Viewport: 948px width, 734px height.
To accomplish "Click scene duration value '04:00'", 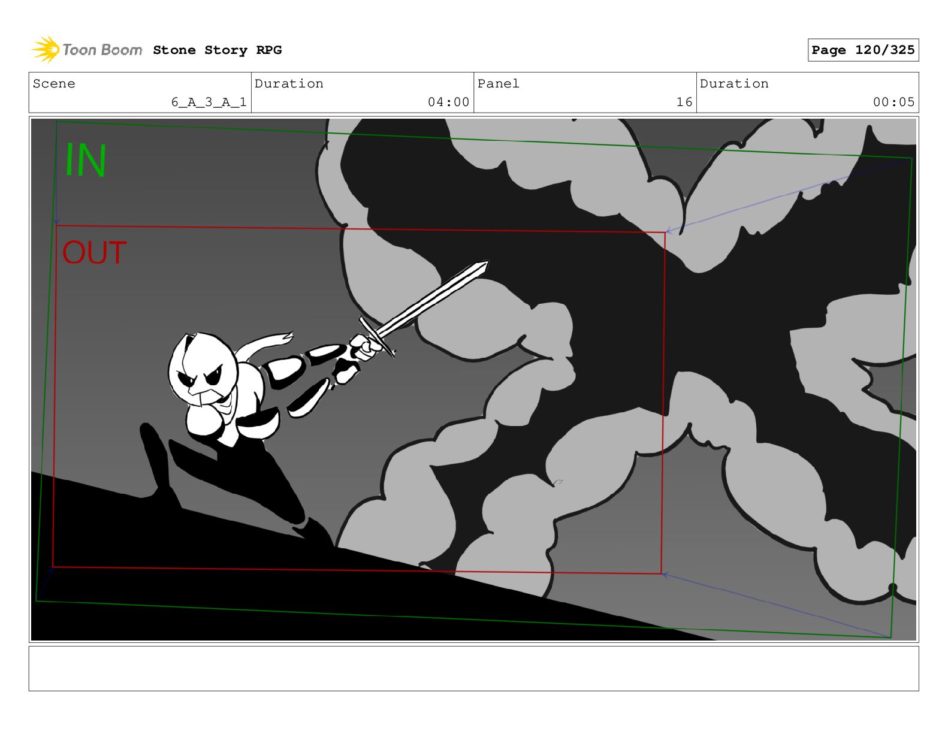I will pyautogui.click(x=448, y=102).
